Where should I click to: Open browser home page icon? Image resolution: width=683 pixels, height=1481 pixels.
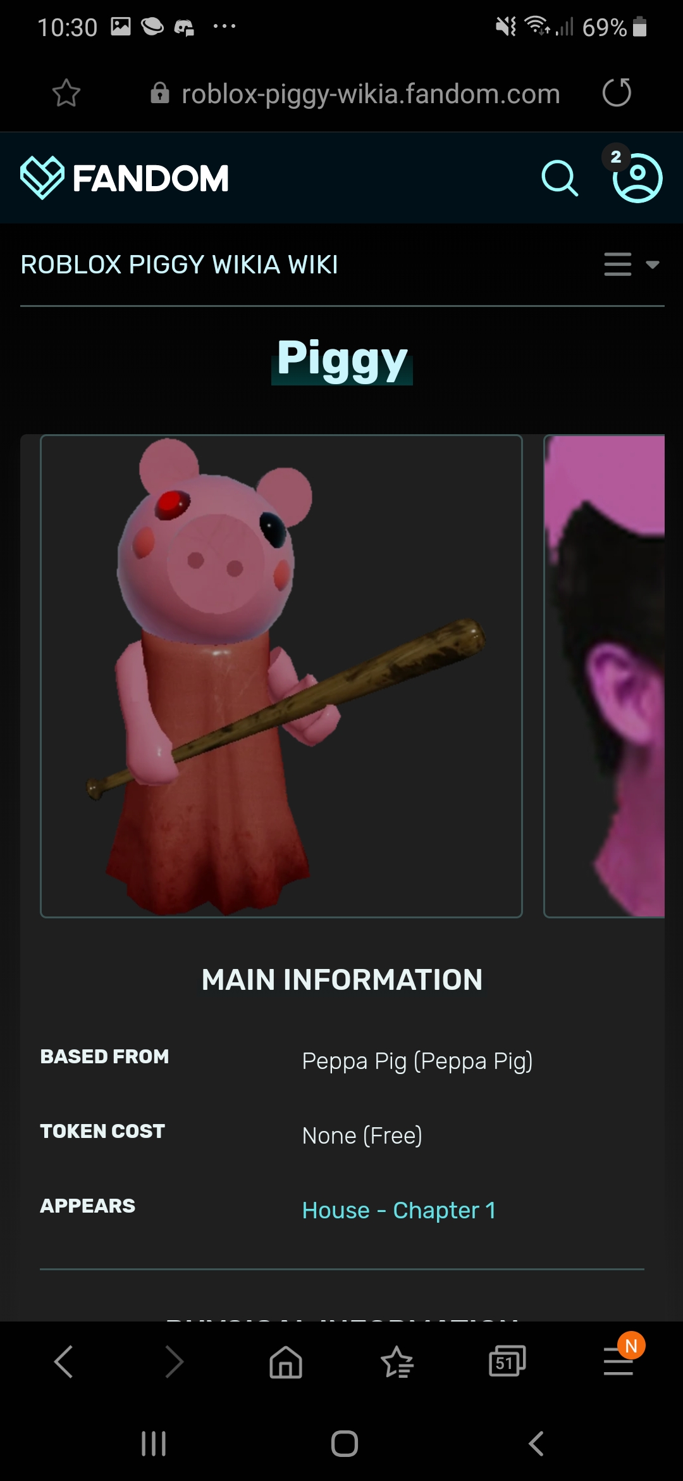click(x=286, y=1361)
